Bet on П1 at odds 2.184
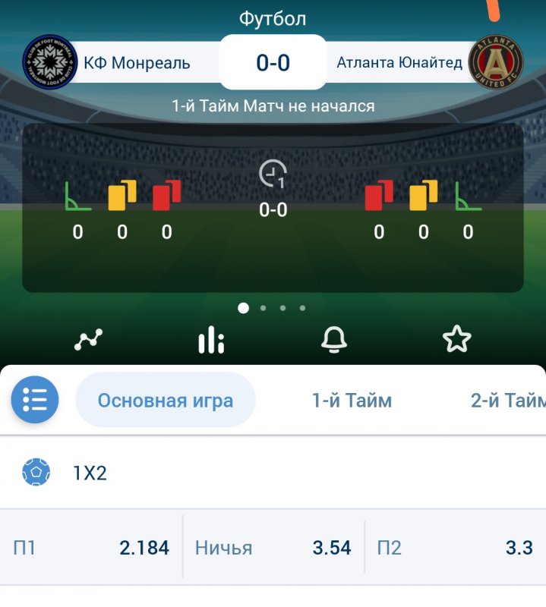 tap(91, 547)
